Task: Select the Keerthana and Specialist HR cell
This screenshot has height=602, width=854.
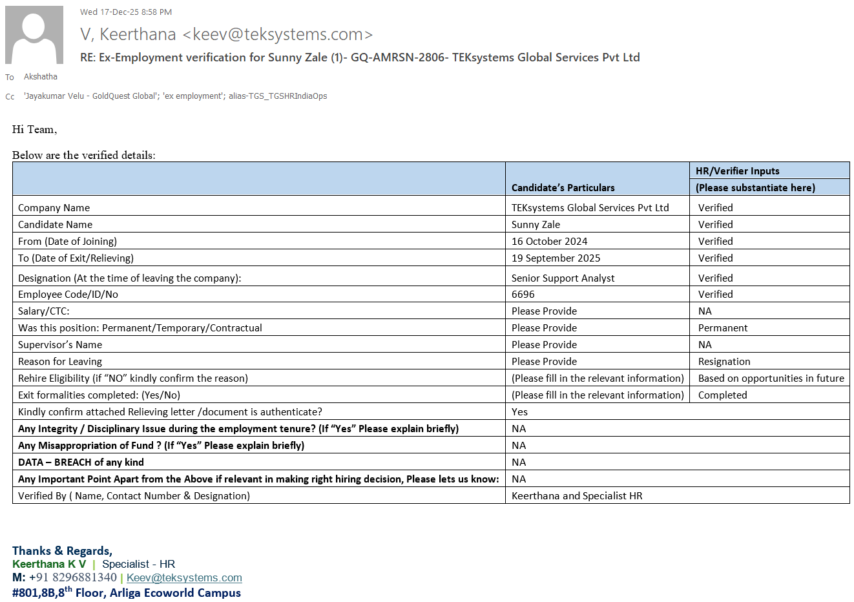Action: pyautogui.click(x=576, y=496)
